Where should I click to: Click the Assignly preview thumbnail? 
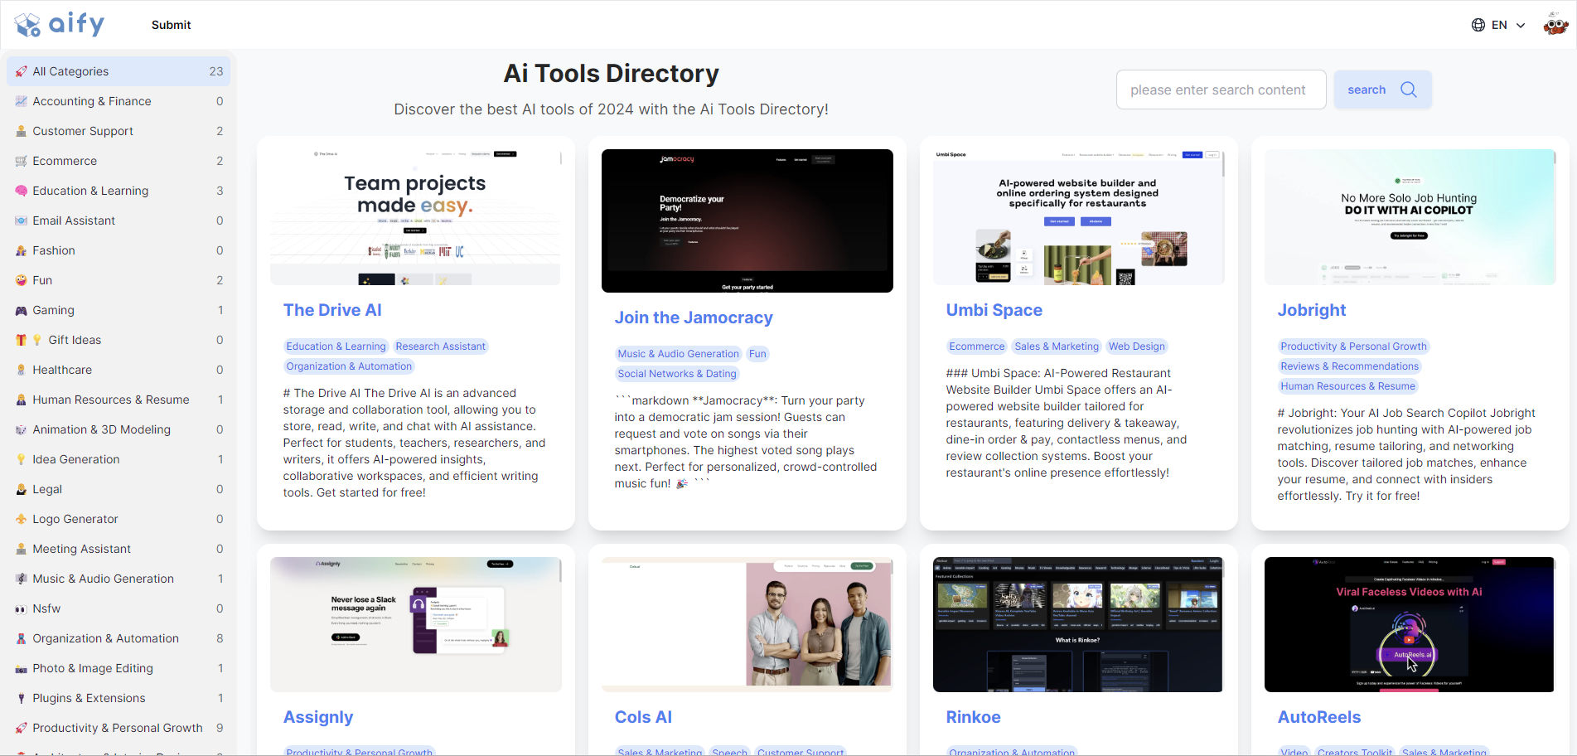click(416, 624)
